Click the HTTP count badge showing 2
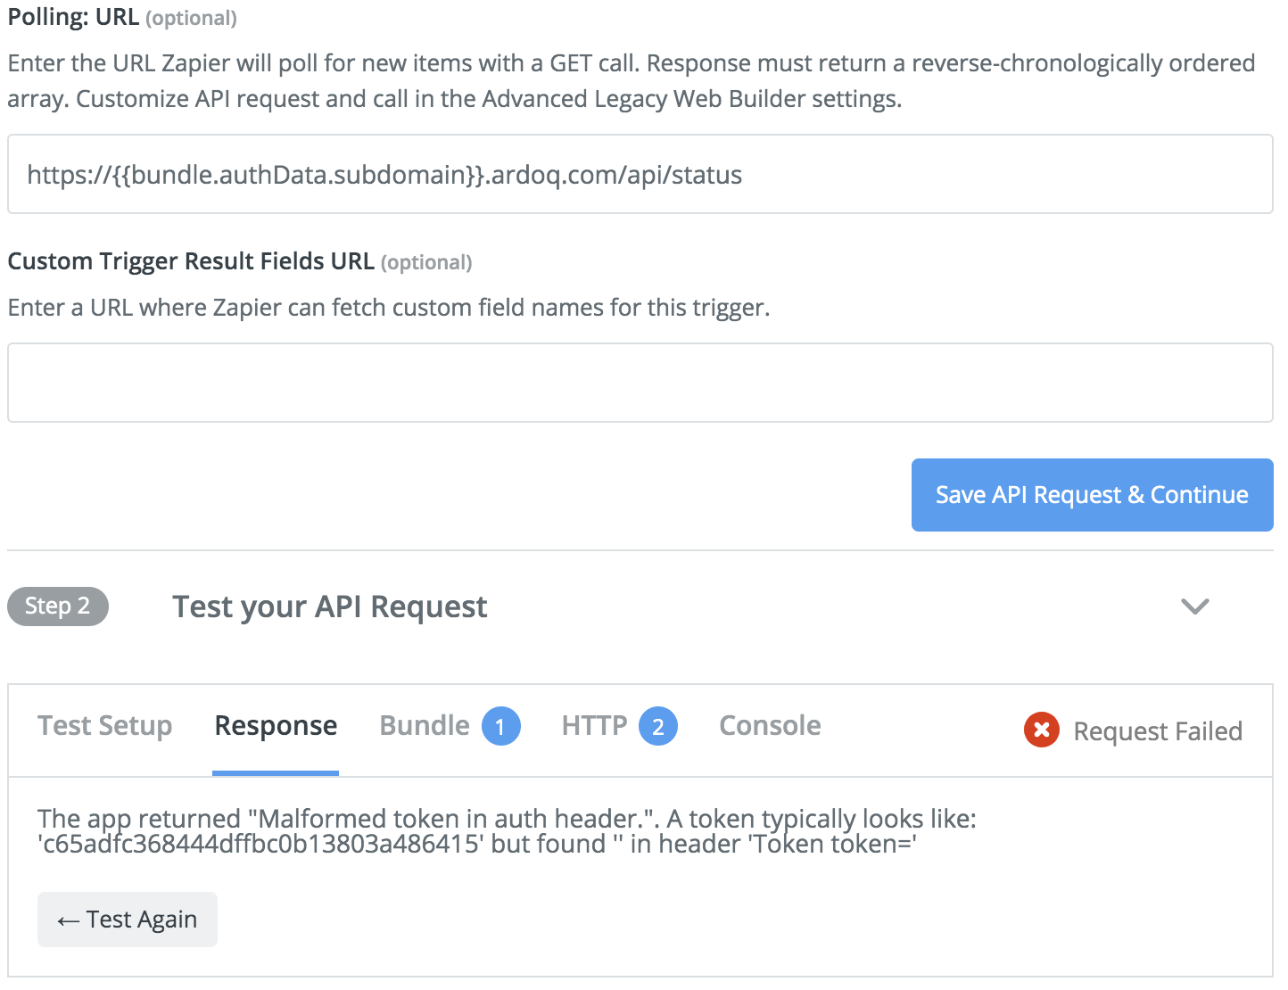Screen dimensions: 1288x990 click(658, 726)
